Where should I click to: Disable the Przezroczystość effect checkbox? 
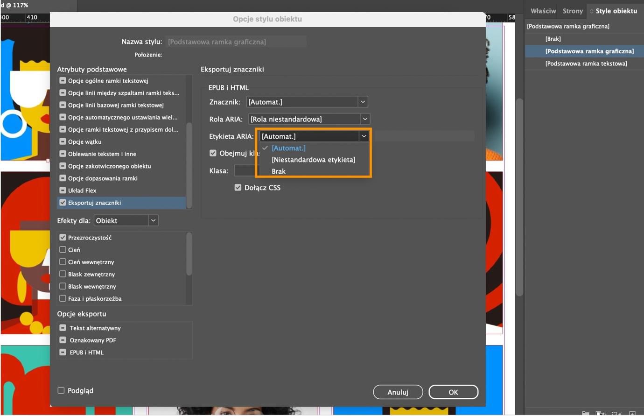63,238
